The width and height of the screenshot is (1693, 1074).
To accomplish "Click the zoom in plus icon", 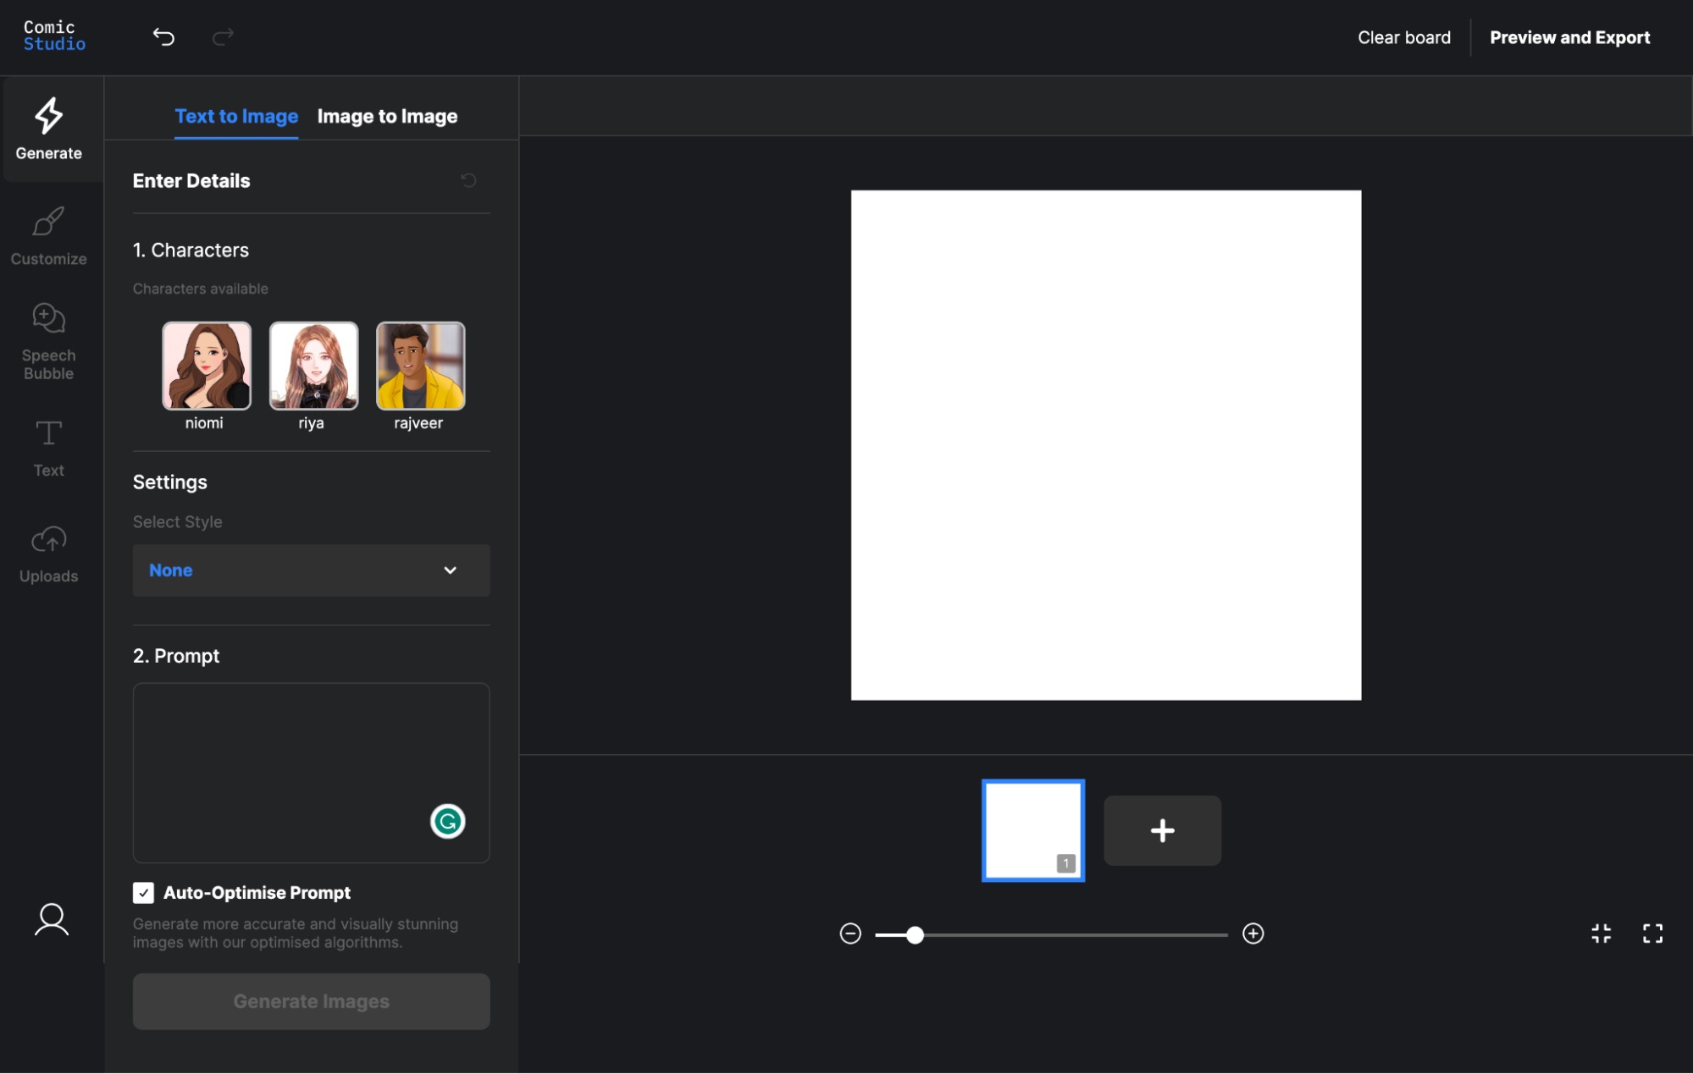I will (x=1253, y=934).
